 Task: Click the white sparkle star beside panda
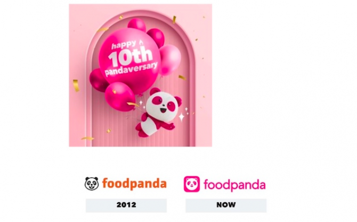point(182,117)
